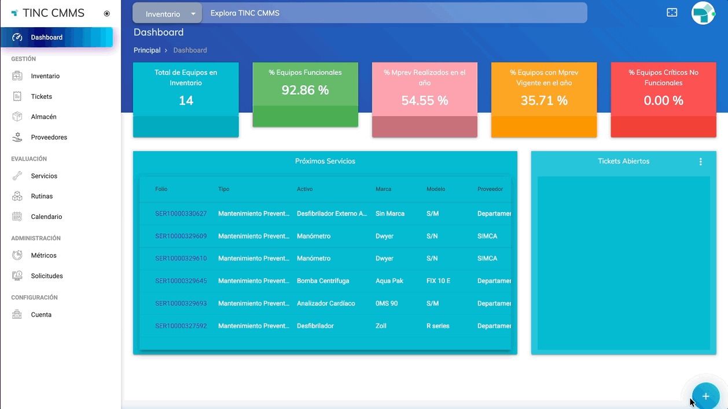Click the Inventario box icon in sidebar
This screenshot has height=409, width=728.
click(17, 76)
